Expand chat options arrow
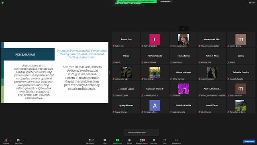Screen dimensions: 257x145 109,140
